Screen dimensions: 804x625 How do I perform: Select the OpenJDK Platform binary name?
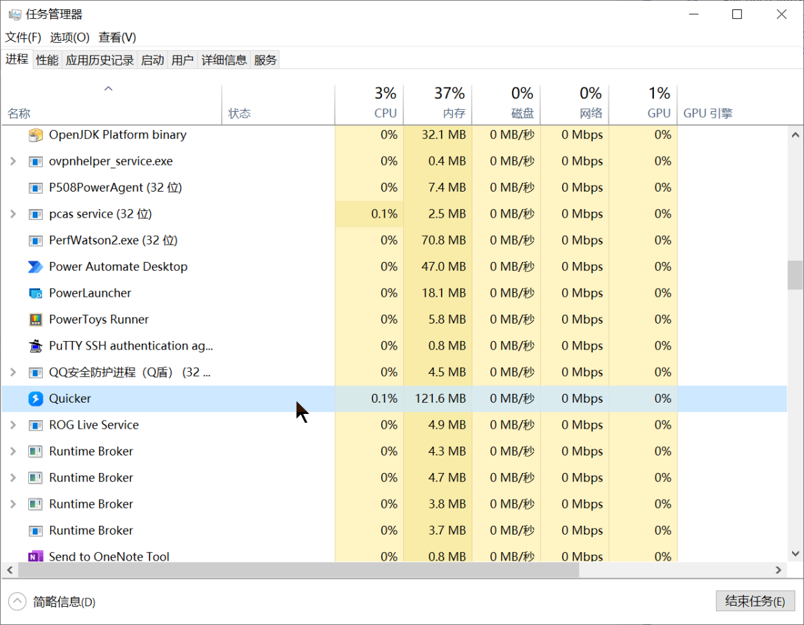118,135
